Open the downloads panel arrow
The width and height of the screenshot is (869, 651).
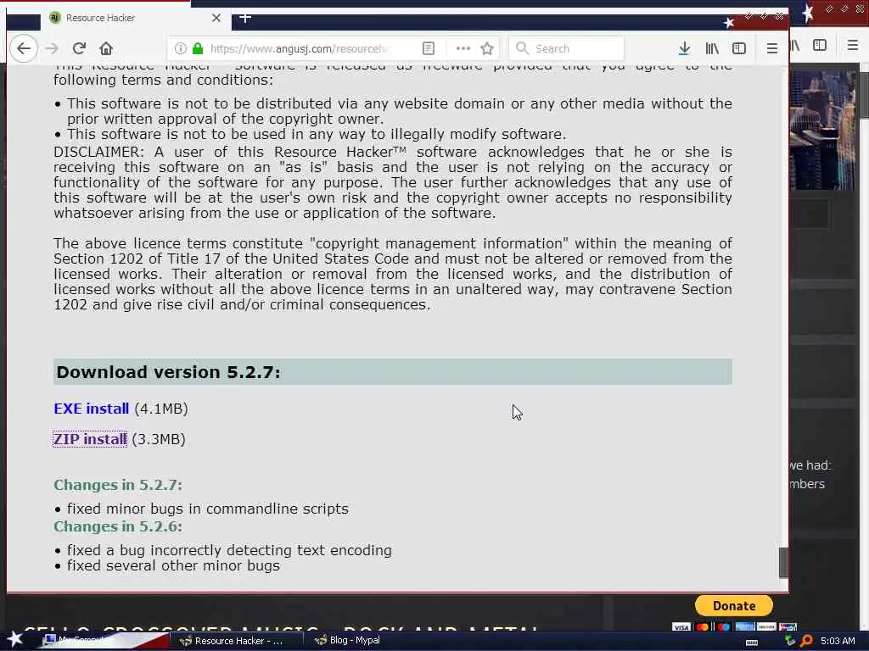click(685, 48)
